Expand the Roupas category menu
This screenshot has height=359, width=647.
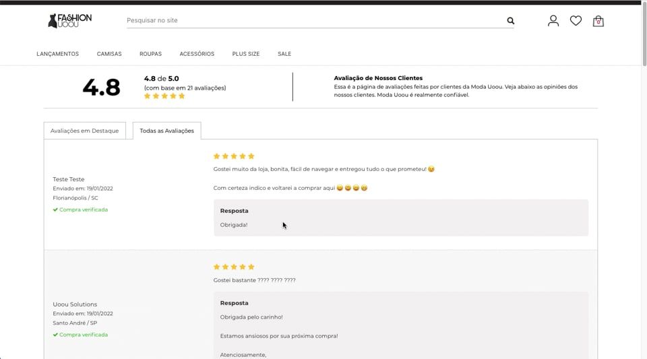(x=150, y=54)
